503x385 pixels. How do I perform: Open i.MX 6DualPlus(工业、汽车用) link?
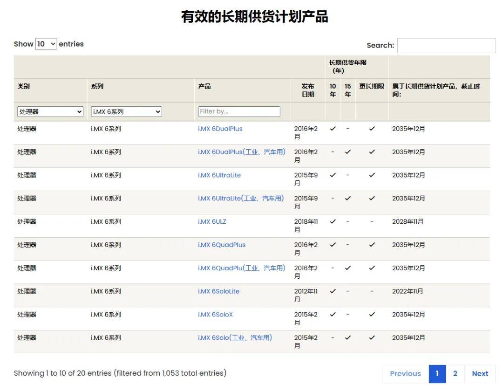242,152
